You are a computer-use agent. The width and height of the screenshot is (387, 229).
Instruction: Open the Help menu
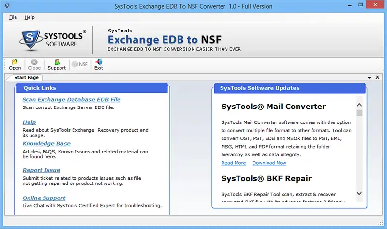(x=30, y=17)
